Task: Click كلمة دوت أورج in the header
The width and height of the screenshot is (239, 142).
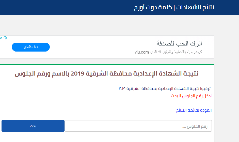Action: (x=153, y=7)
